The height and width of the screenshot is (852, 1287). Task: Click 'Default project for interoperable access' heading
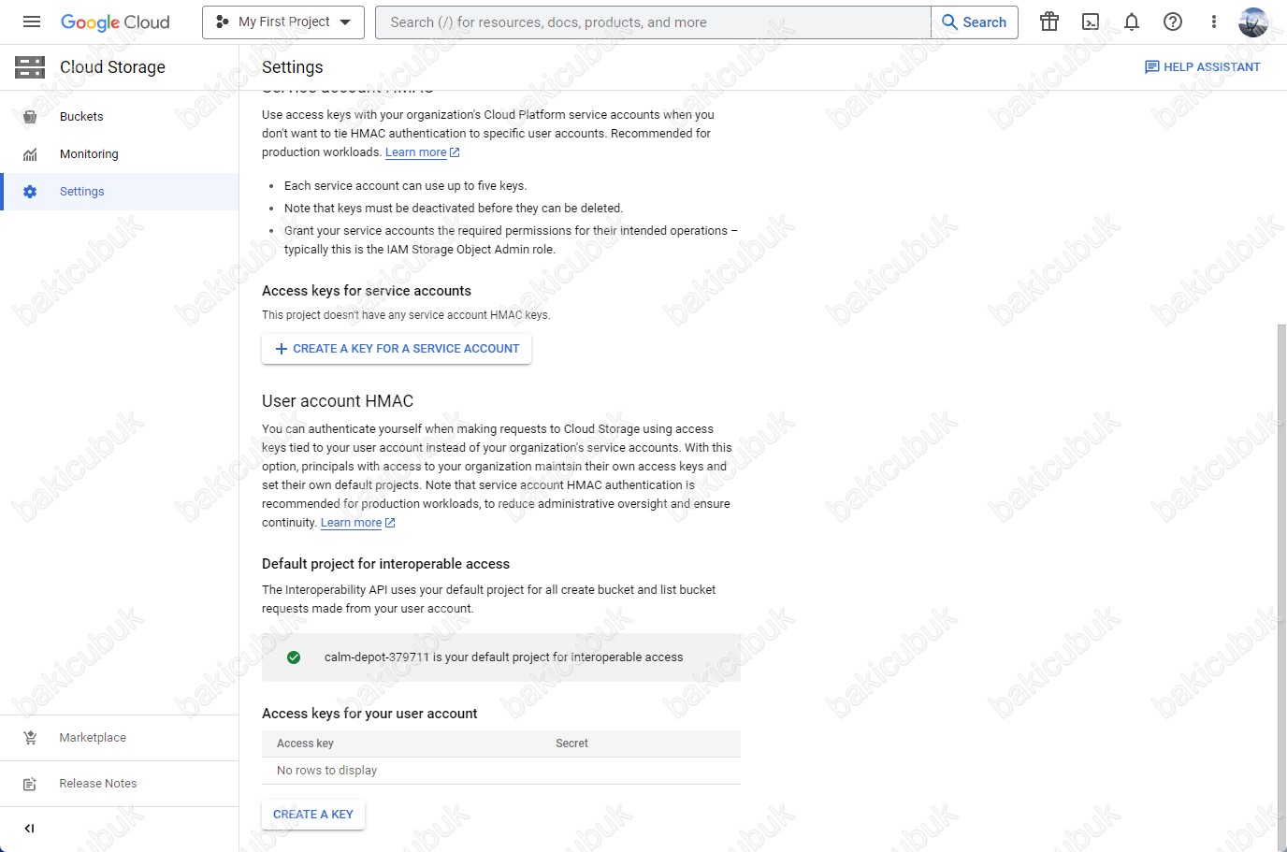pyautogui.click(x=386, y=564)
